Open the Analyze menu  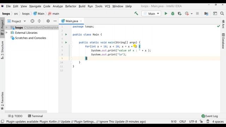tap(58, 6)
